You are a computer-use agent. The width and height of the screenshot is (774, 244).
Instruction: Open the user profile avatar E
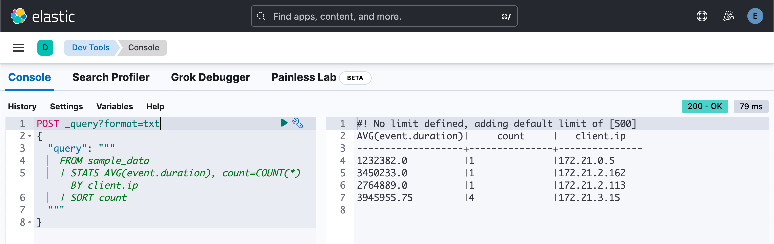[x=755, y=16]
